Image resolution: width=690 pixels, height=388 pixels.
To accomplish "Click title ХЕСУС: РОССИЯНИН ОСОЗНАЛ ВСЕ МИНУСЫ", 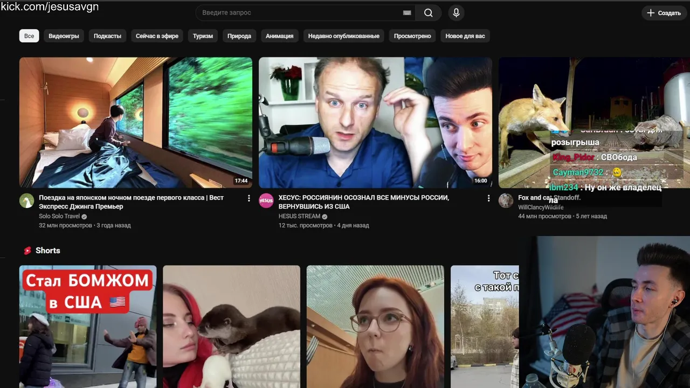I will [x=364, y=202].
